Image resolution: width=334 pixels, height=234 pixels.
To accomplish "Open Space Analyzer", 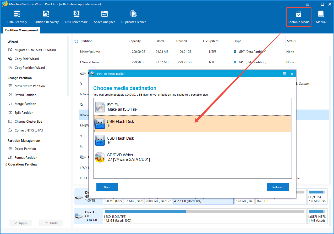I will (104, 16).
